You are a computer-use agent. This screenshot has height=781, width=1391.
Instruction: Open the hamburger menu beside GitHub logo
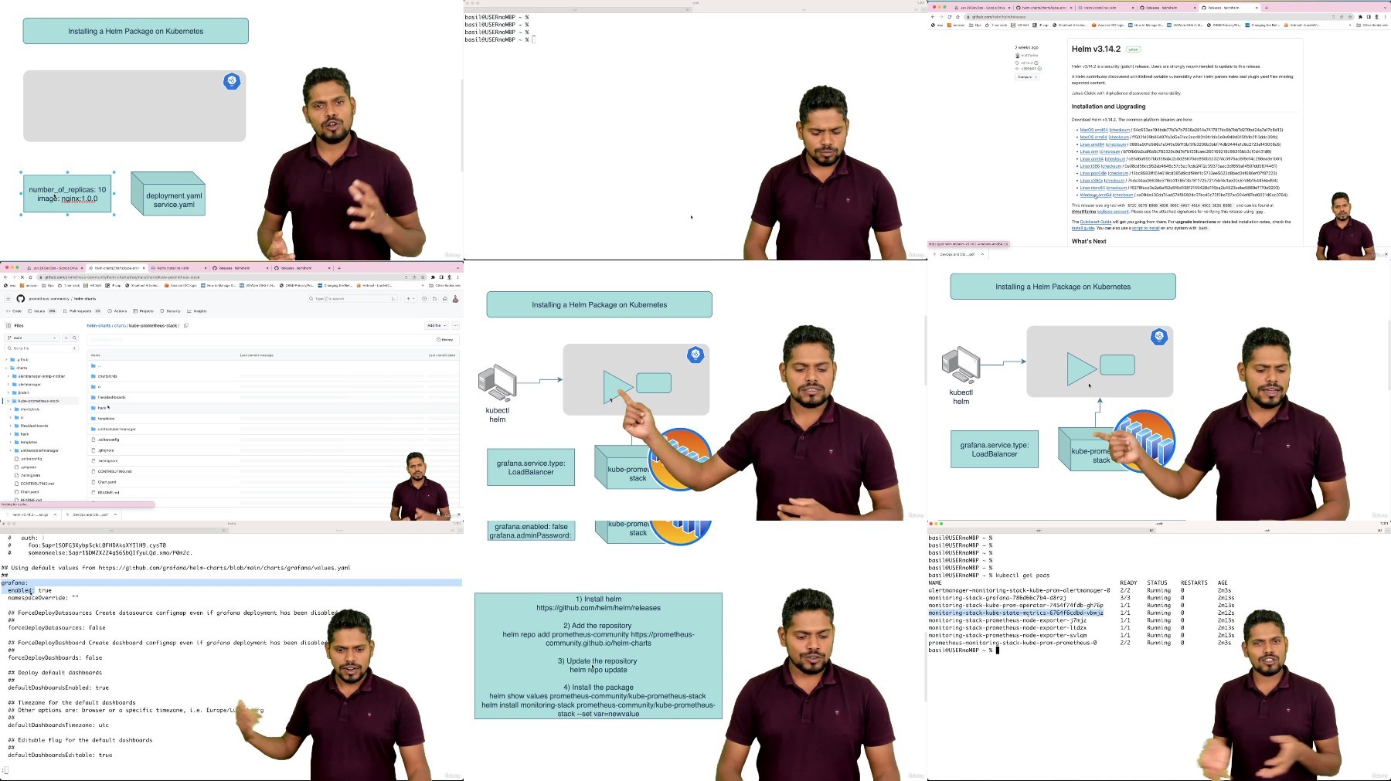click(9, 298)
